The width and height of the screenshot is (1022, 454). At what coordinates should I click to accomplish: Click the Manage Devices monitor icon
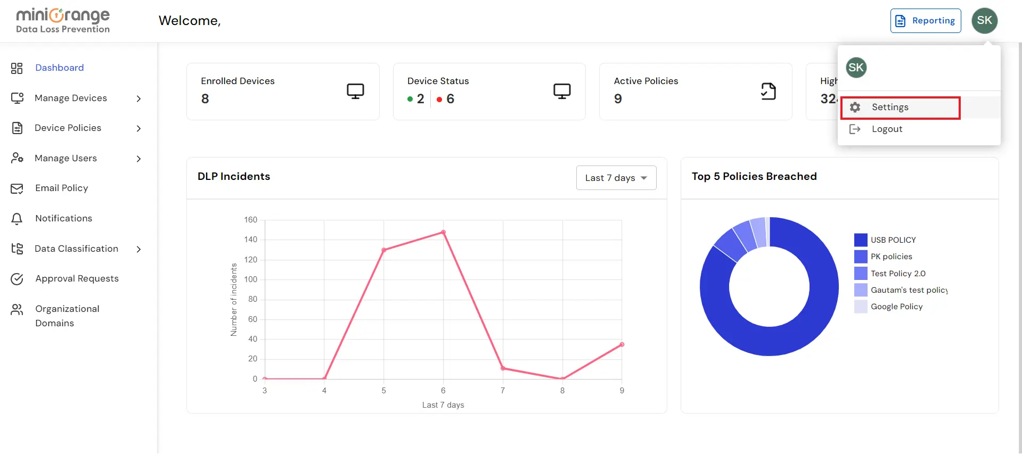point(17,98)
